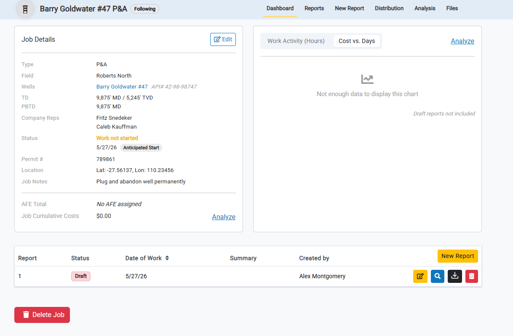
Task: Click API# 42-98-98747 text
Action: [174, 87]
